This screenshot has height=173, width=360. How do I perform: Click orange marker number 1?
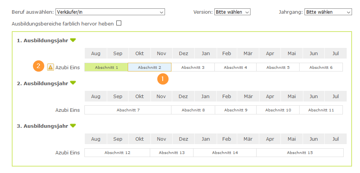[163, 79]
